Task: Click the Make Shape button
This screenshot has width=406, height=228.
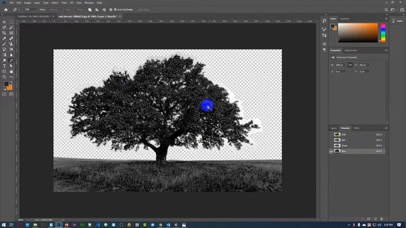Action: click(81, 9)
